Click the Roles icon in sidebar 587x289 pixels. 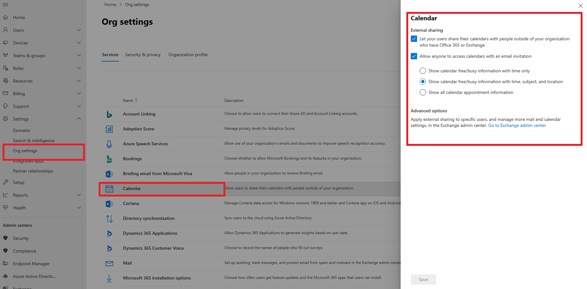(x=5, y=68)
